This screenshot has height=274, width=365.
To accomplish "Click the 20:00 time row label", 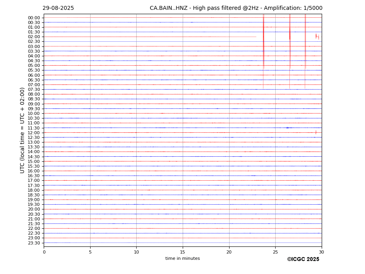I will [x=34, y=209].
